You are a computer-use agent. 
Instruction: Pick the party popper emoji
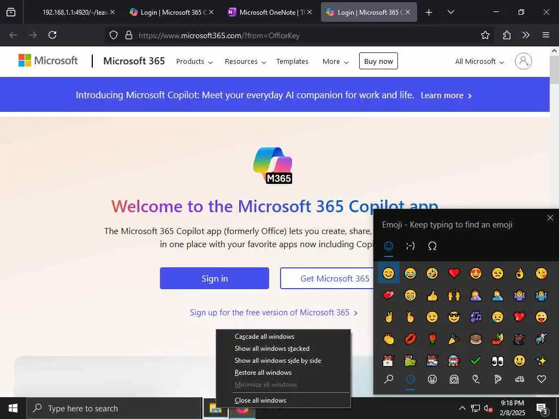pos(454,339)
